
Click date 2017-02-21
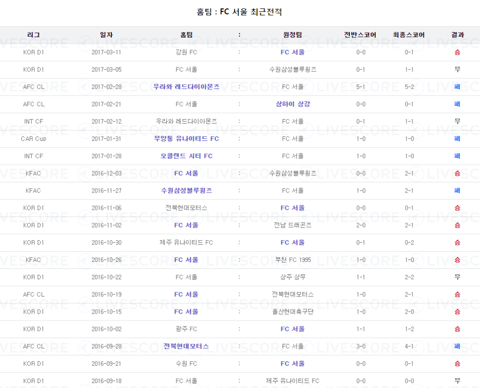[x=106, y=104]
